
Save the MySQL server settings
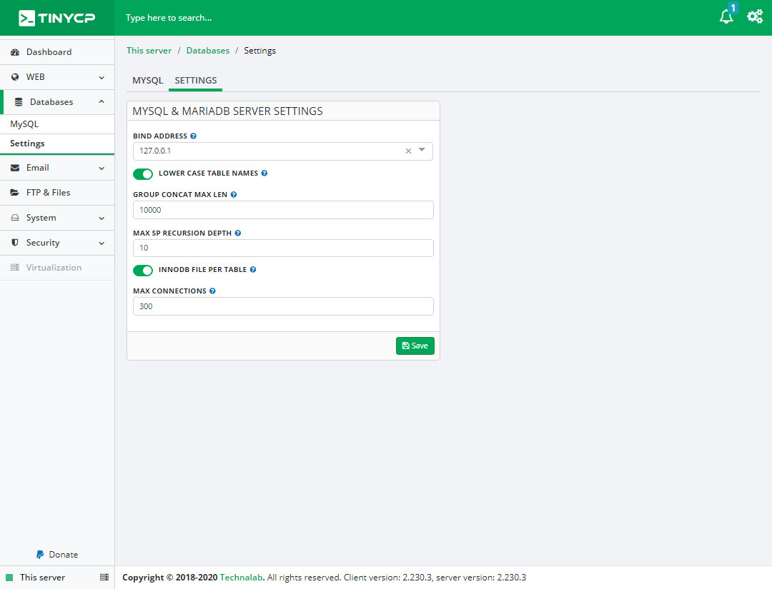[x=415, y=346]
